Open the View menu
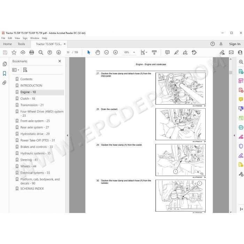 (17, 38)
